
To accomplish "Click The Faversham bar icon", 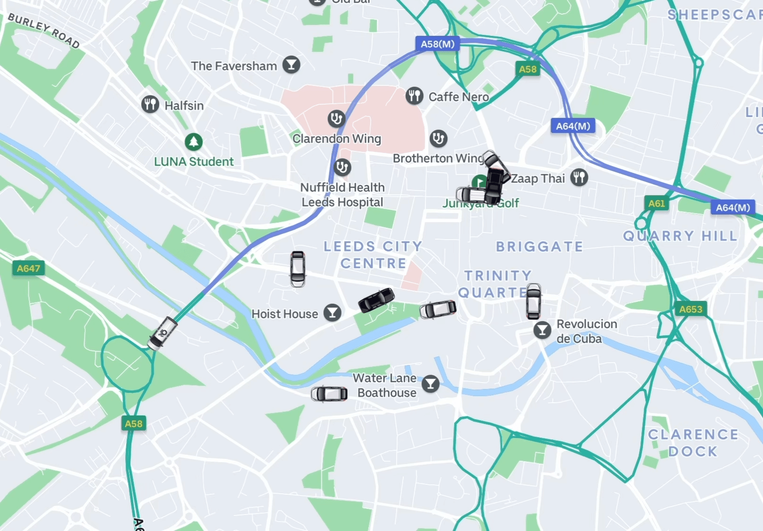I will [291, 64].
